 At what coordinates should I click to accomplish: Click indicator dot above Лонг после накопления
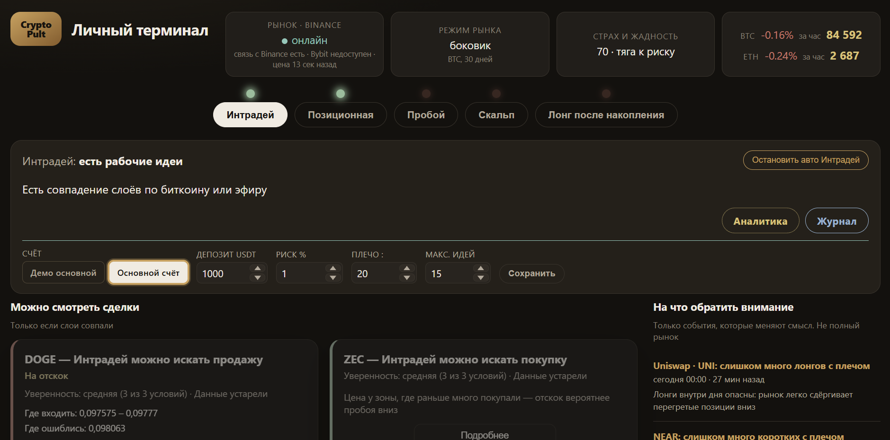tap(606, 94)
